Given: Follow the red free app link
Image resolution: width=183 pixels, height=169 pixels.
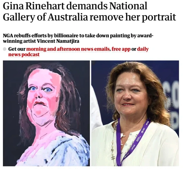Looking at the screenshot, I should click(x=121, y=49).
